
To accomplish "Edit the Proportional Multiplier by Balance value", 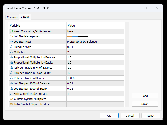I will point(96,57).
